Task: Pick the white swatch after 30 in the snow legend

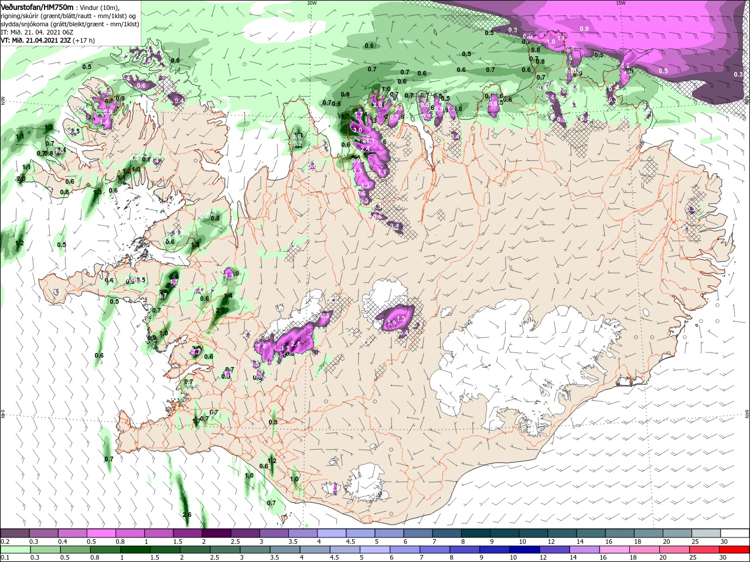Action: click(735, 533)
